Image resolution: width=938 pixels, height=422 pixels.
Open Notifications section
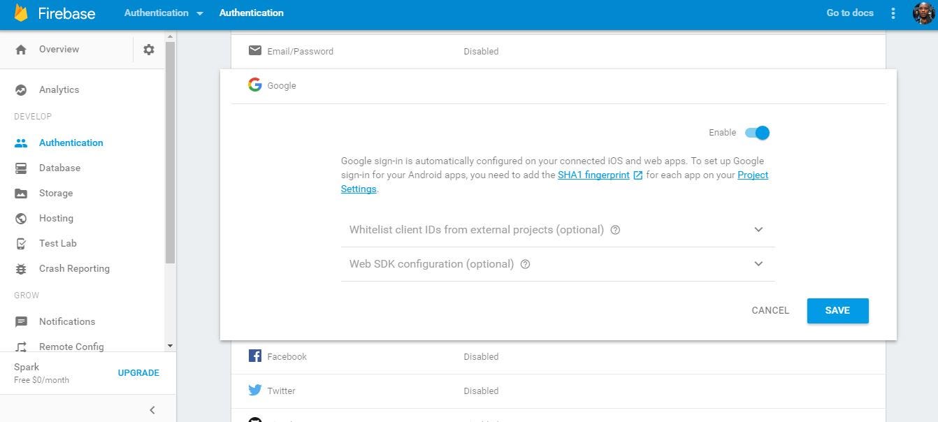click(x=67, y=321)
